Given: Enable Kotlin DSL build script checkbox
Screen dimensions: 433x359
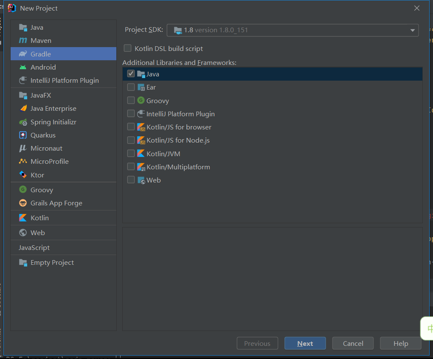Looking at the screenshot, I should 128,48.
